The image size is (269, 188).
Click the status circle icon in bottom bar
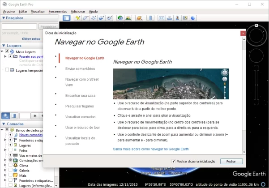[263, 184]
